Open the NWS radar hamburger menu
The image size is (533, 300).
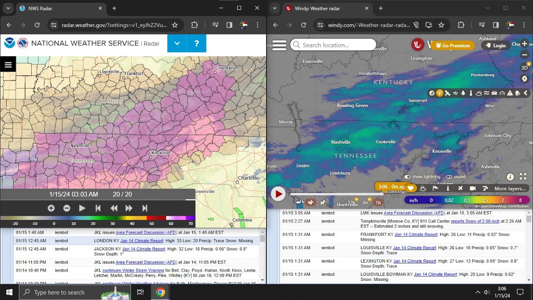click(x=8, y=65)
